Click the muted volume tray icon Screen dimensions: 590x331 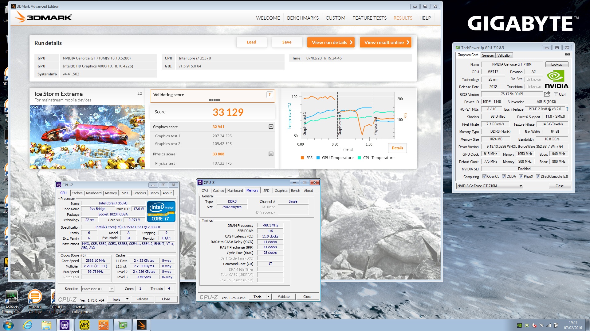[x=534, y=325]
